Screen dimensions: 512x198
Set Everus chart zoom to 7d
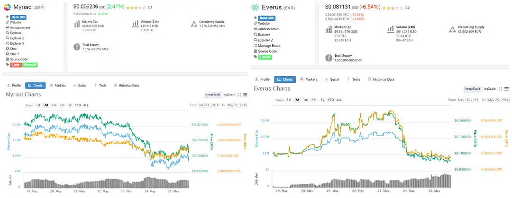(297, 100)
